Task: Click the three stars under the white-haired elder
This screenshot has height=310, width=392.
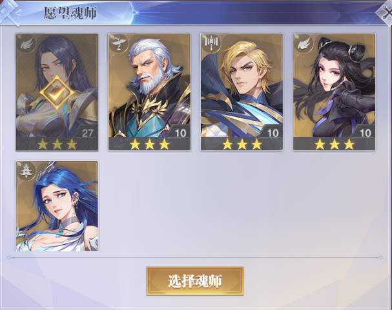Action: tap(149, 144)
